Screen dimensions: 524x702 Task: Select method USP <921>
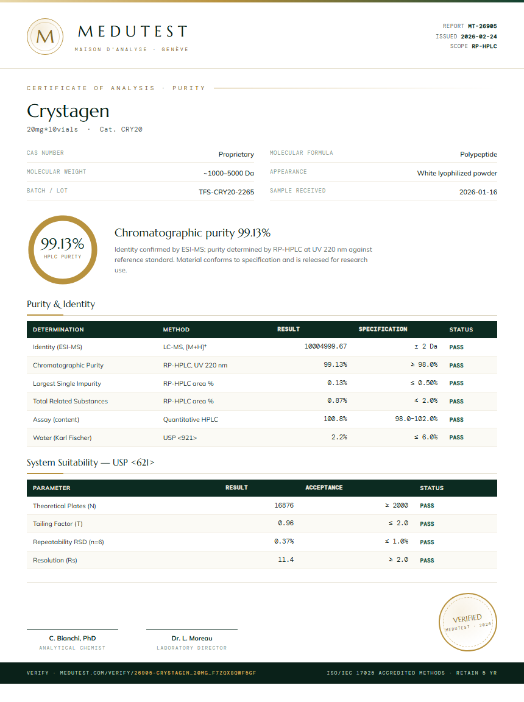pos(180,438)
